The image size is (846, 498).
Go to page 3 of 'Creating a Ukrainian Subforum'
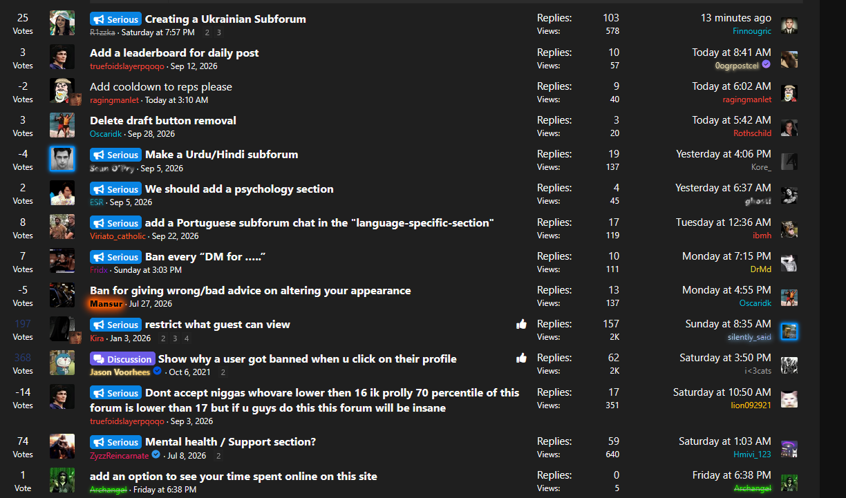click(219, 32)
